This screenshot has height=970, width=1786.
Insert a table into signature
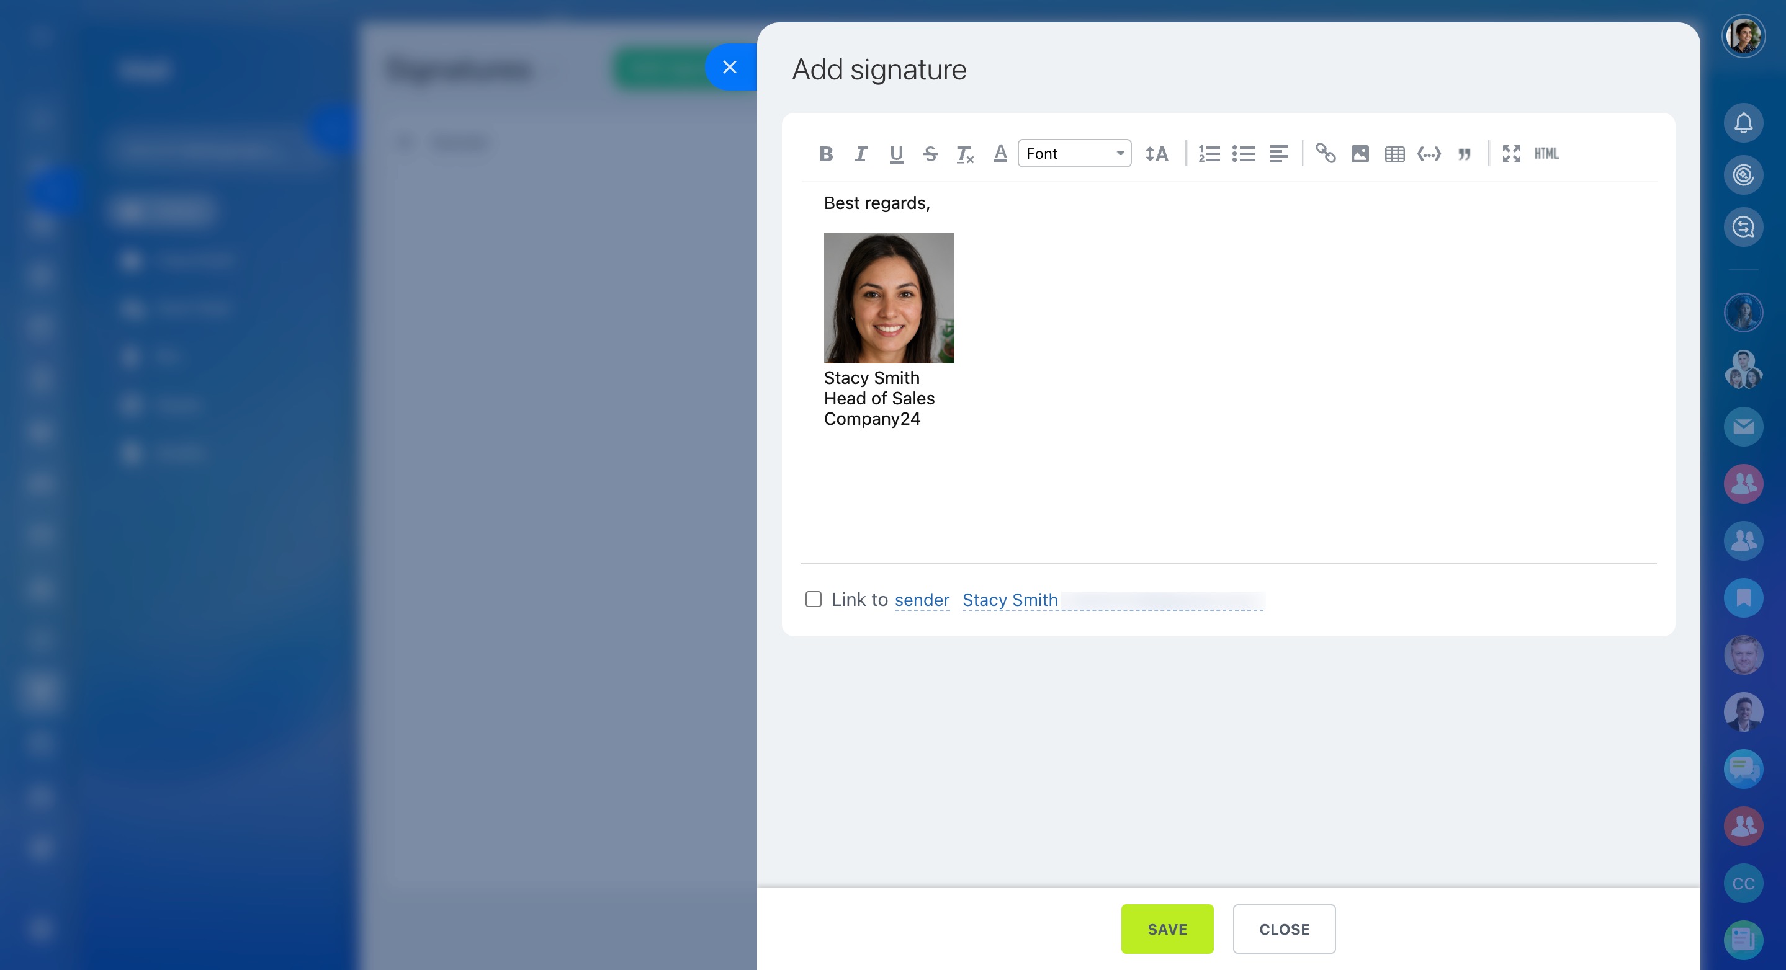coord(1394,154)
